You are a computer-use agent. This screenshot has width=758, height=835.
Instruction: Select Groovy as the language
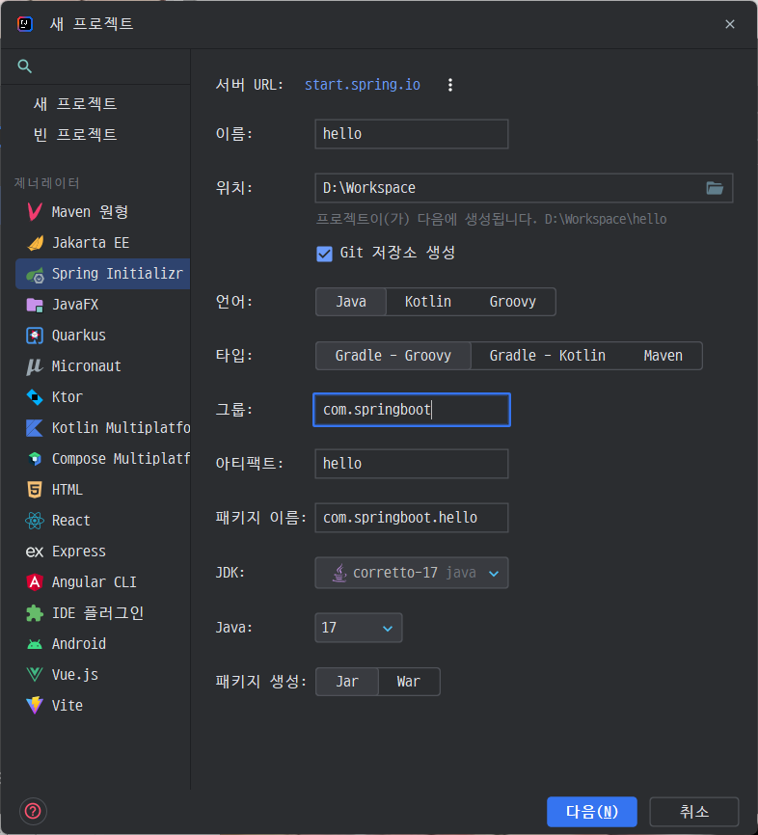(x=512, y=302)
